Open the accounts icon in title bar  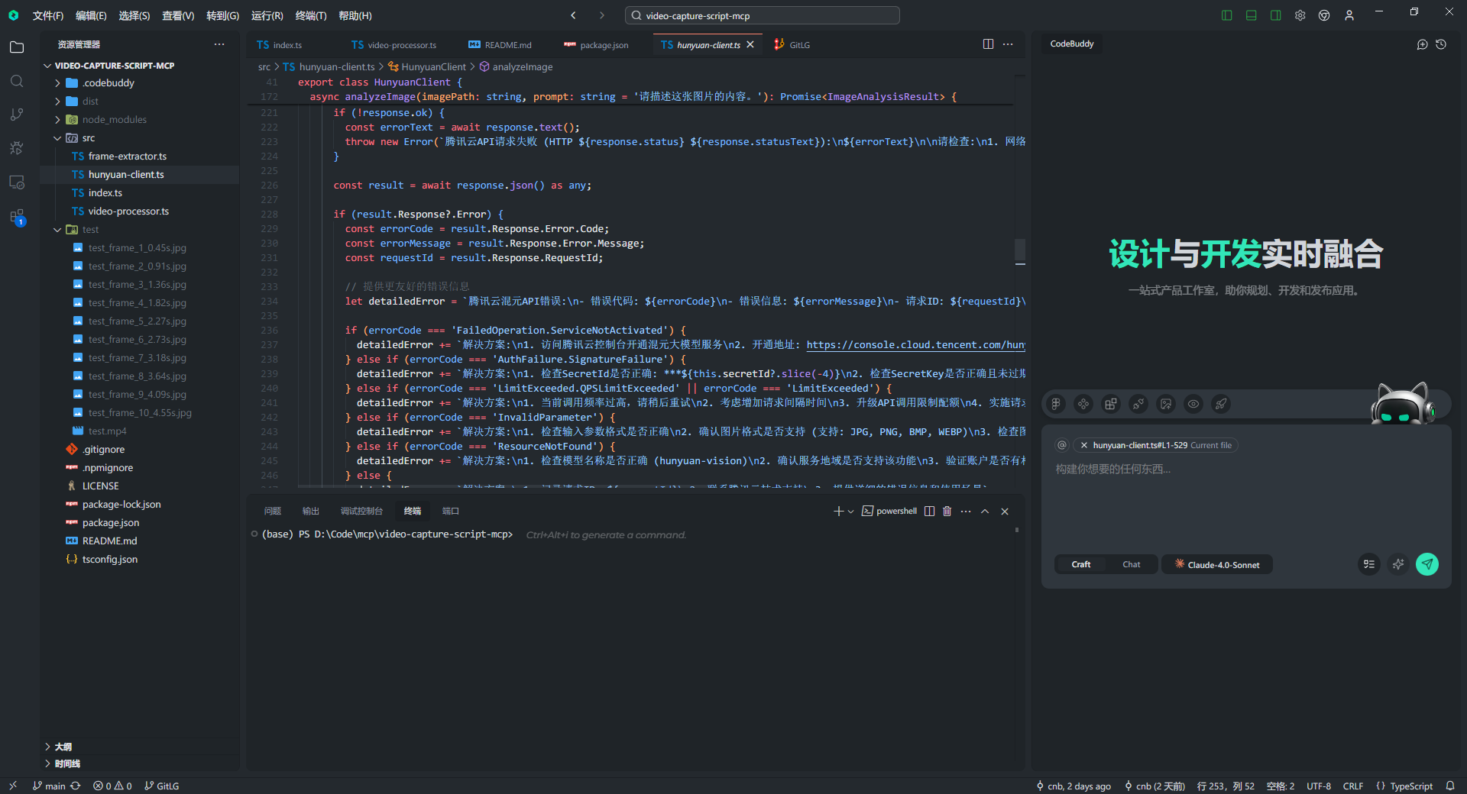tap(1349, 15)
